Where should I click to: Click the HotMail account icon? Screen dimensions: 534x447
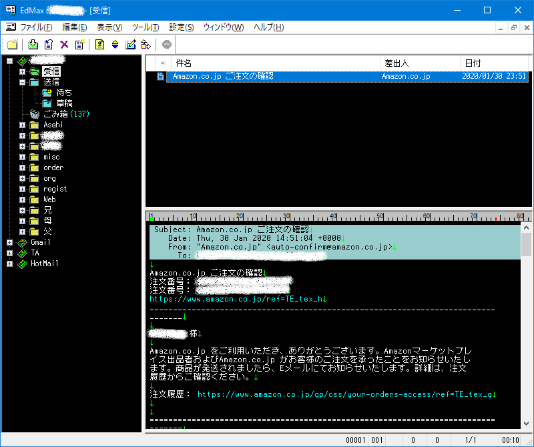click(x=22, y=264)
